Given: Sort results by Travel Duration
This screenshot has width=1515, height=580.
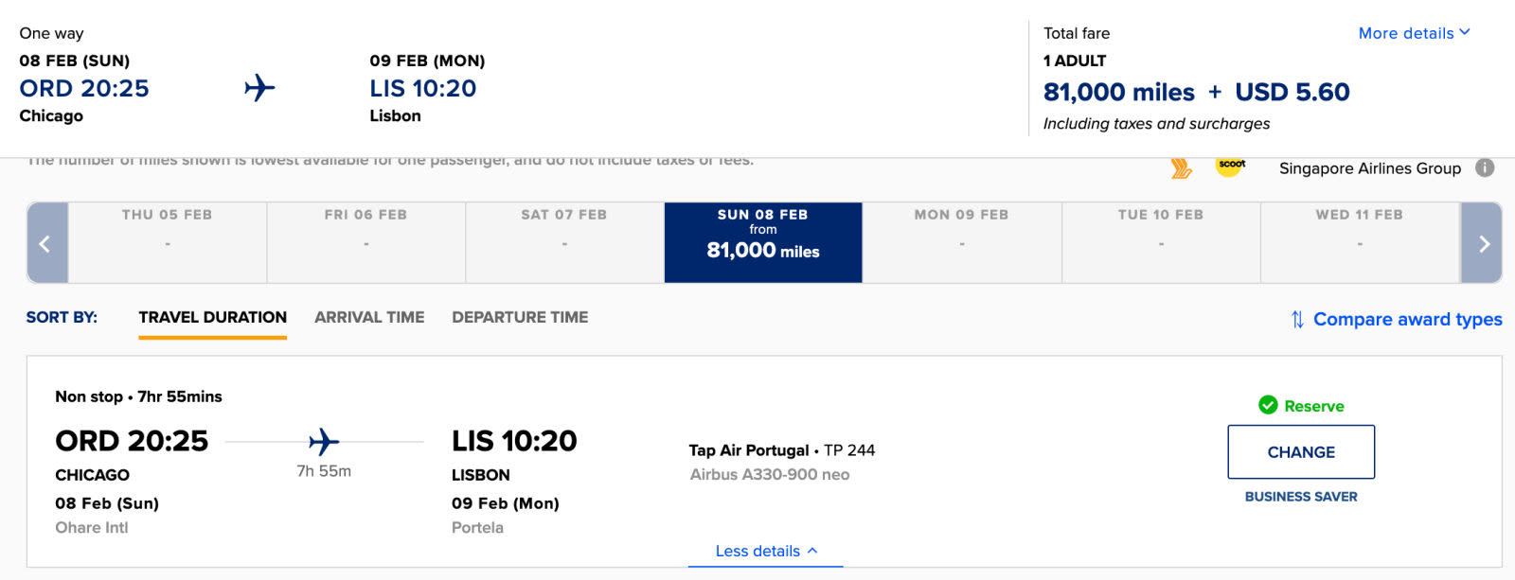Looking at the screenshot, I should (212, 318).
